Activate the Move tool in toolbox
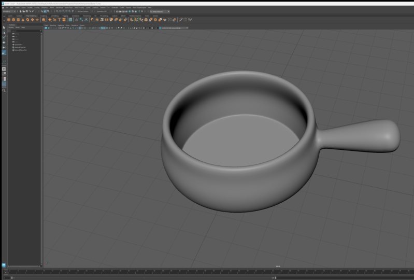414x280 pixels. click(x=4, y=43)
